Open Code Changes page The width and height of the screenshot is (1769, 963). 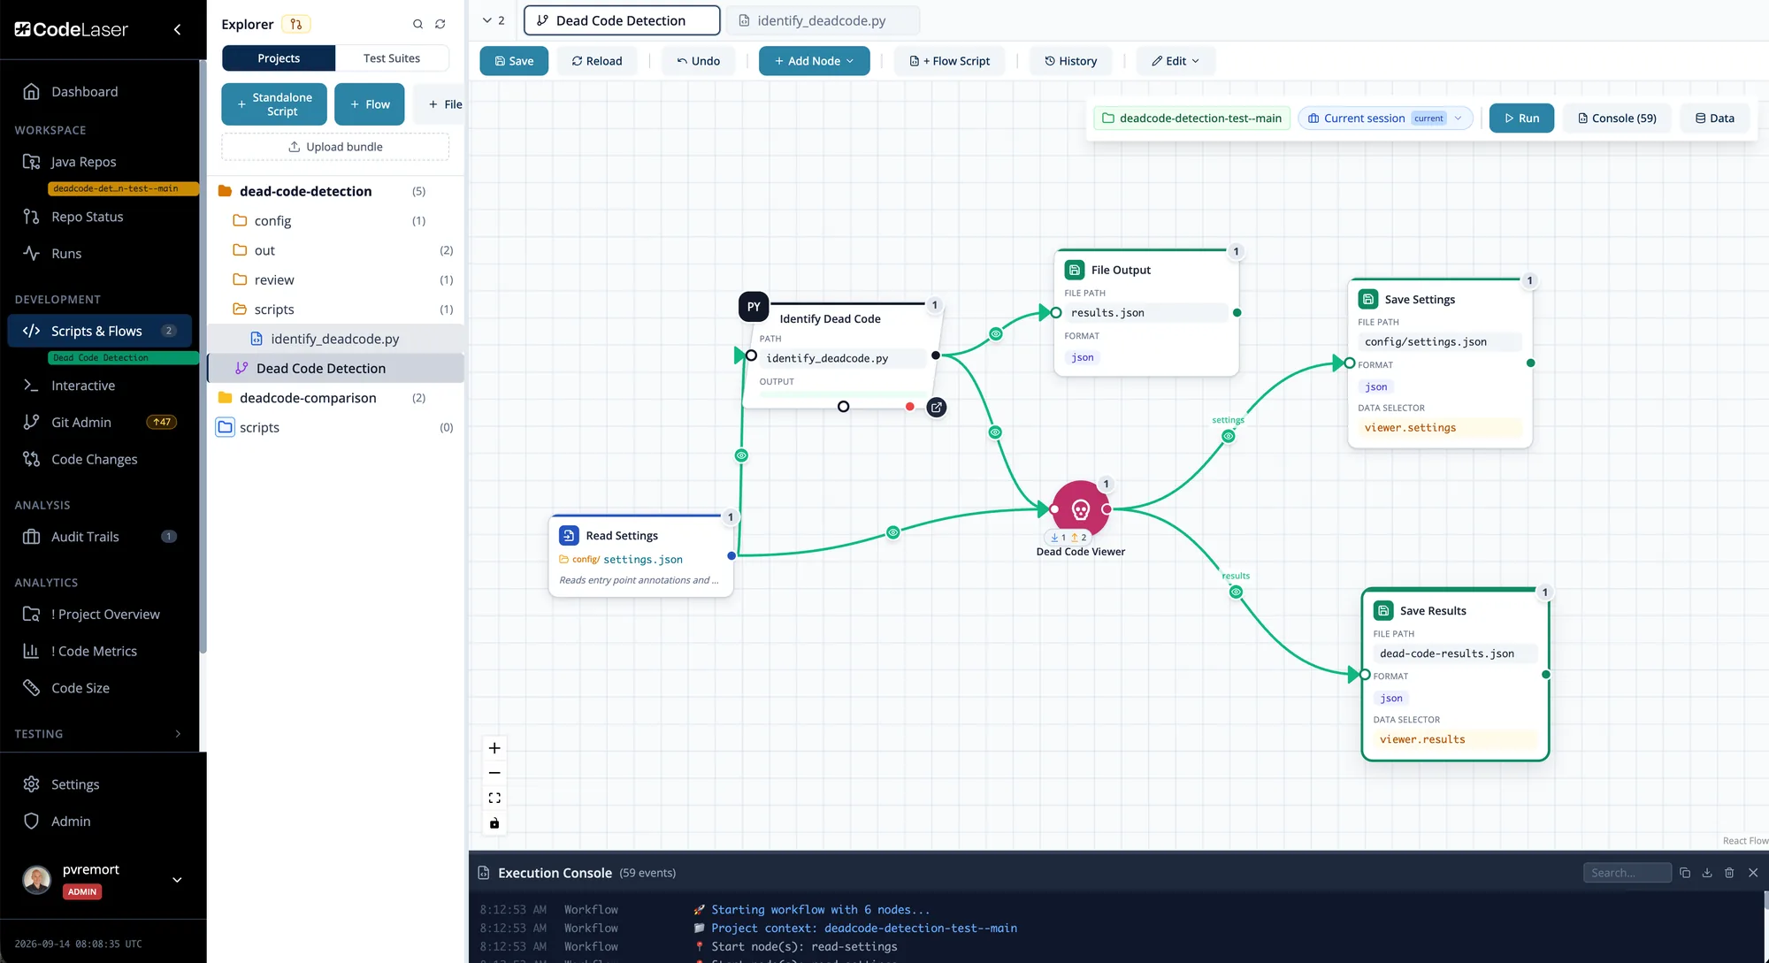(94, 460)
